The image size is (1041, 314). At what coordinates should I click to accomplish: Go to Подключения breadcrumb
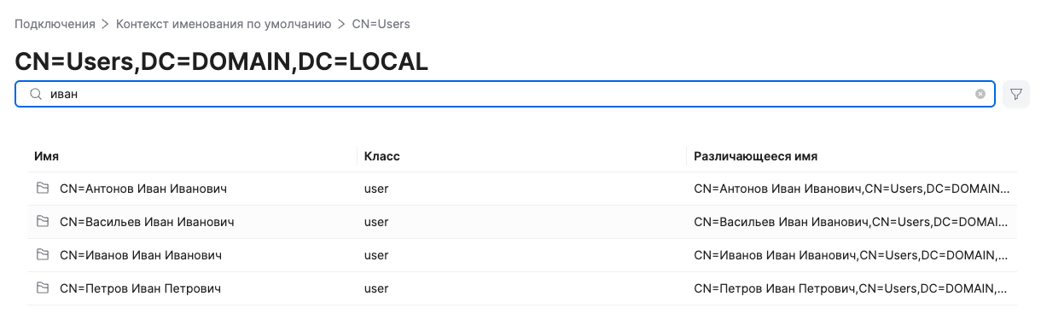click(x=55, y=24)
